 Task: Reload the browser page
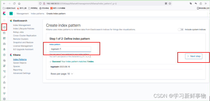point(14,4)
